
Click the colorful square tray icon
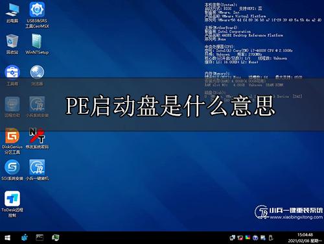pos(248,238)
